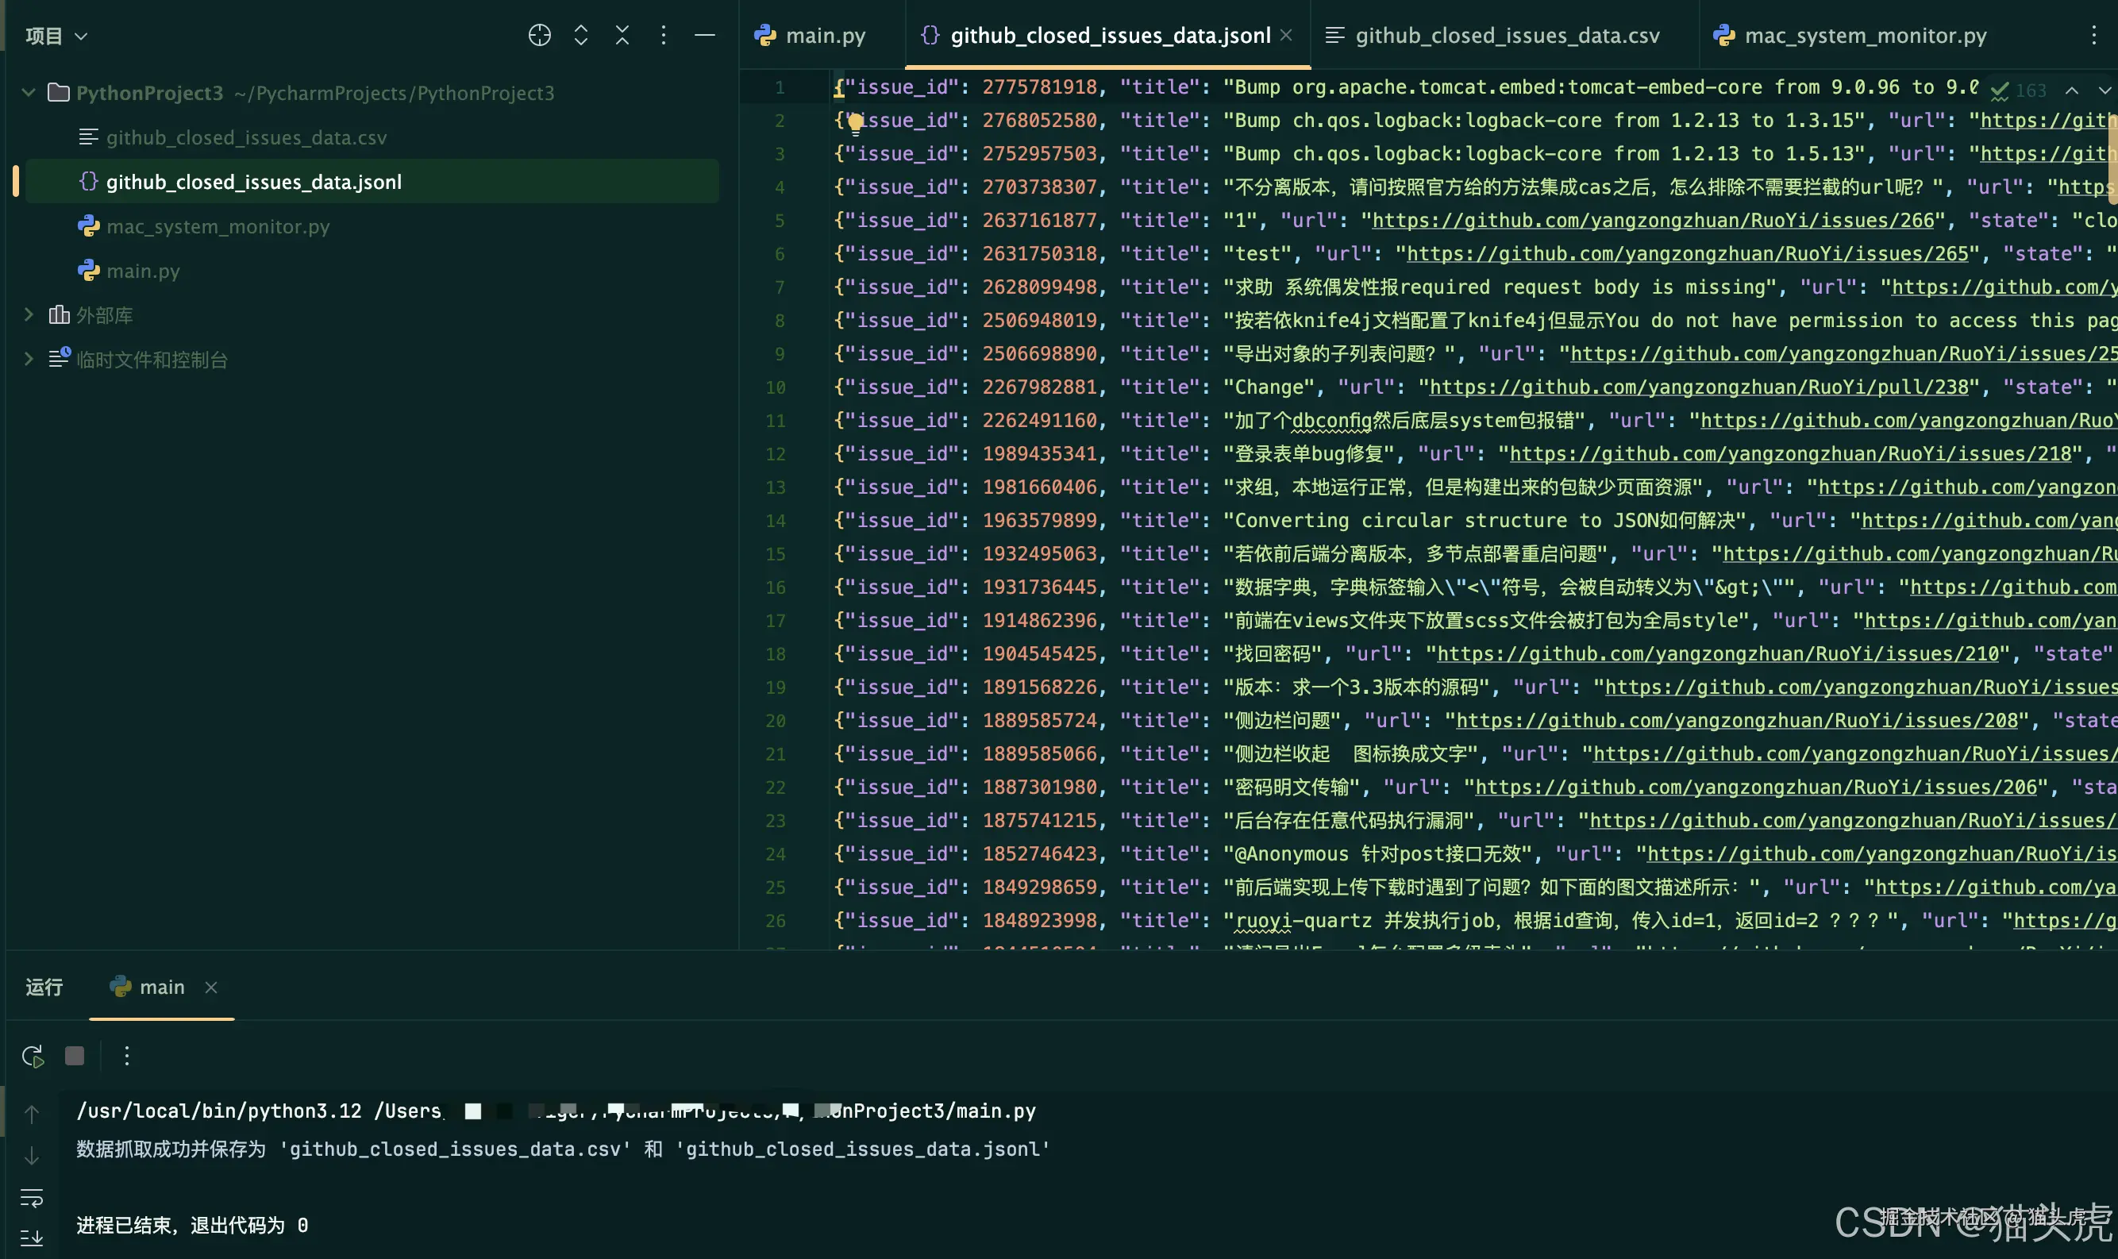Select mac_system_monitor.py in project tree
The width and height of the screenshot is (2118, 1259).
point(218,226)
